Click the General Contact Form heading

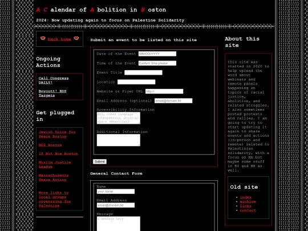(116, 173)
